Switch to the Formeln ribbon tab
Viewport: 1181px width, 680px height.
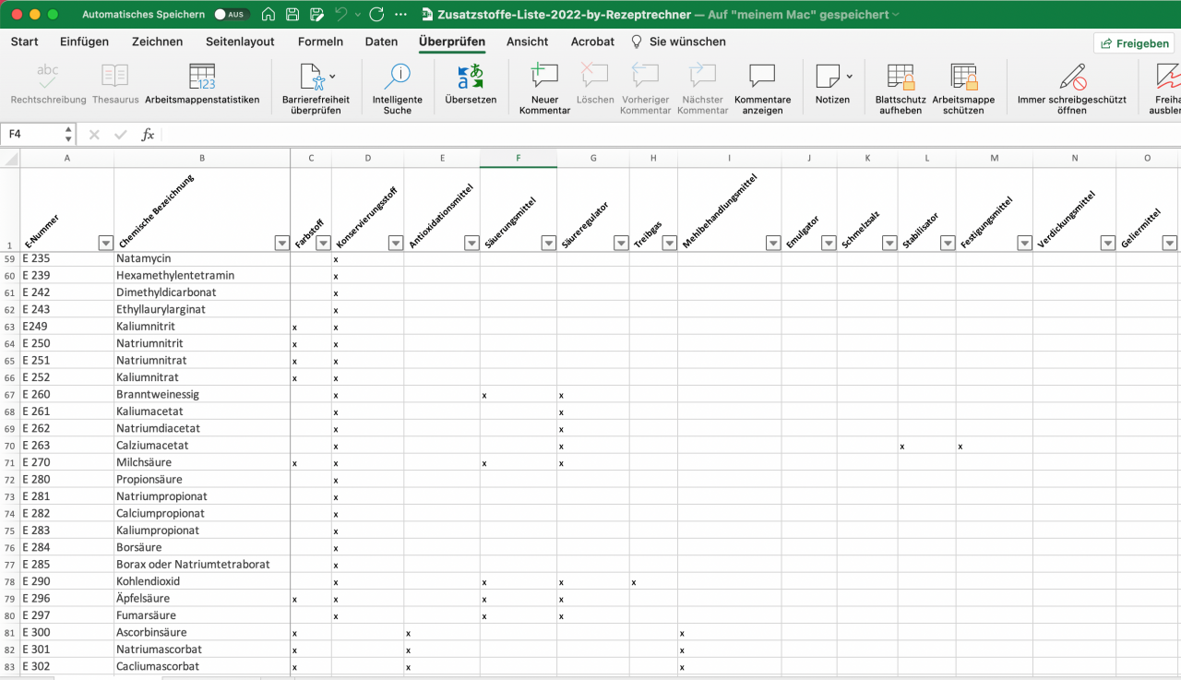(x=320, y=42)
